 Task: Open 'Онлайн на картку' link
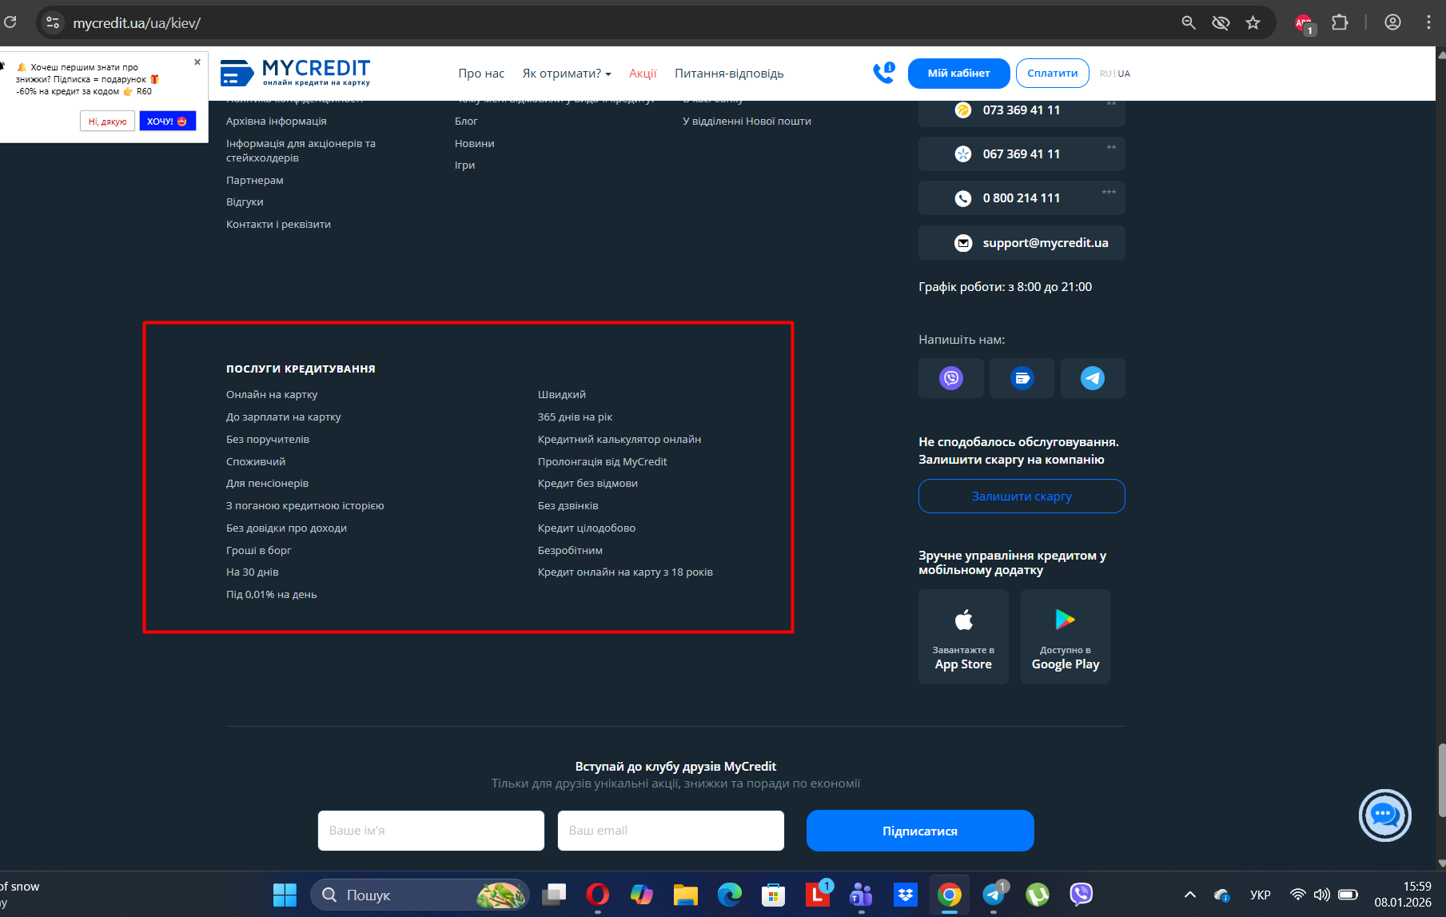click(x=272, y=394)
